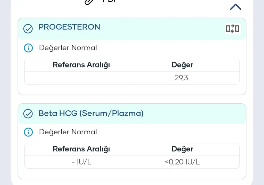Tap the info icon under PROGESTERON
264x185 pixels.
(x=28, y=48)
